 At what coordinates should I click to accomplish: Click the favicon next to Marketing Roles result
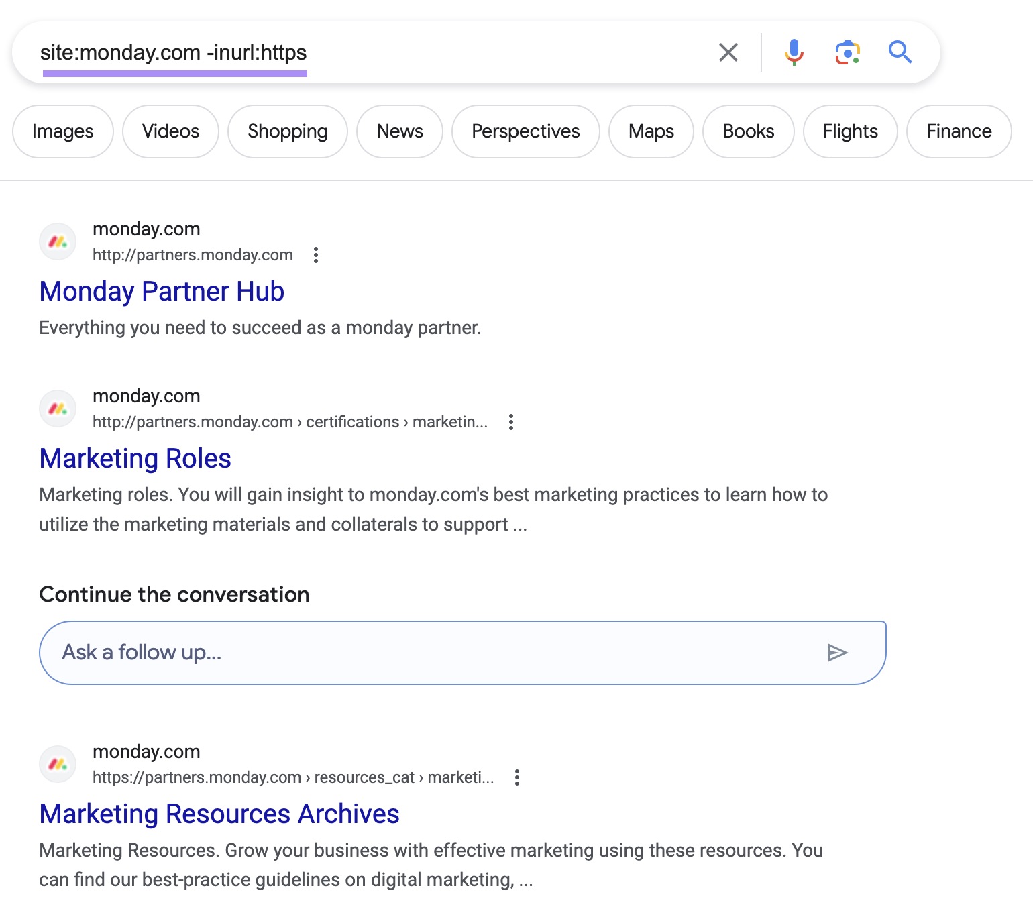tap(57, 409)
